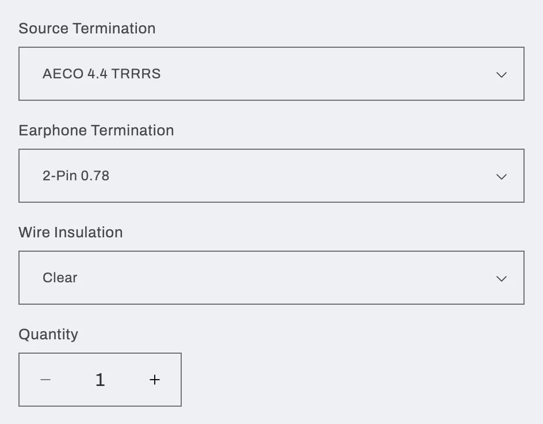Click the 'Source Termination' label
The width and height of the screenshot is (543, 424).
87,28
